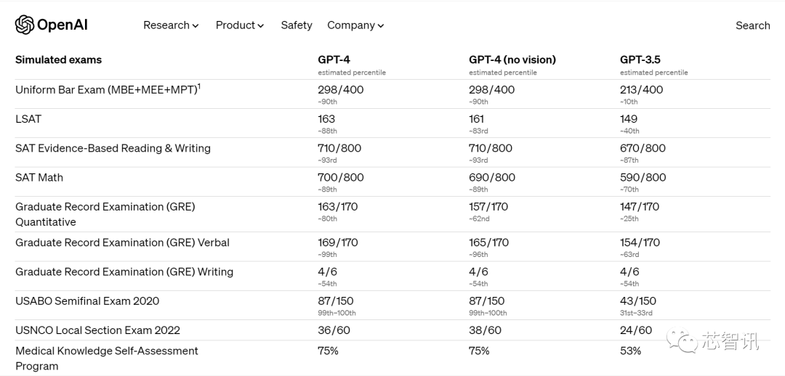Click the USNCO Local Section Exam 2022 label
The image size is (785, 376).
coord(97,330)
